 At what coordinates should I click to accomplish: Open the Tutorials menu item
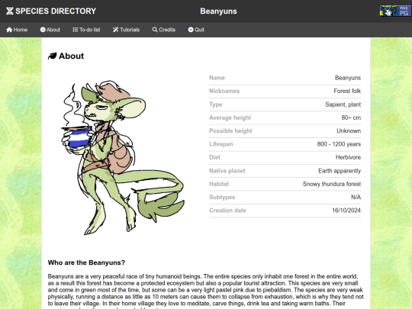[127, 30]
